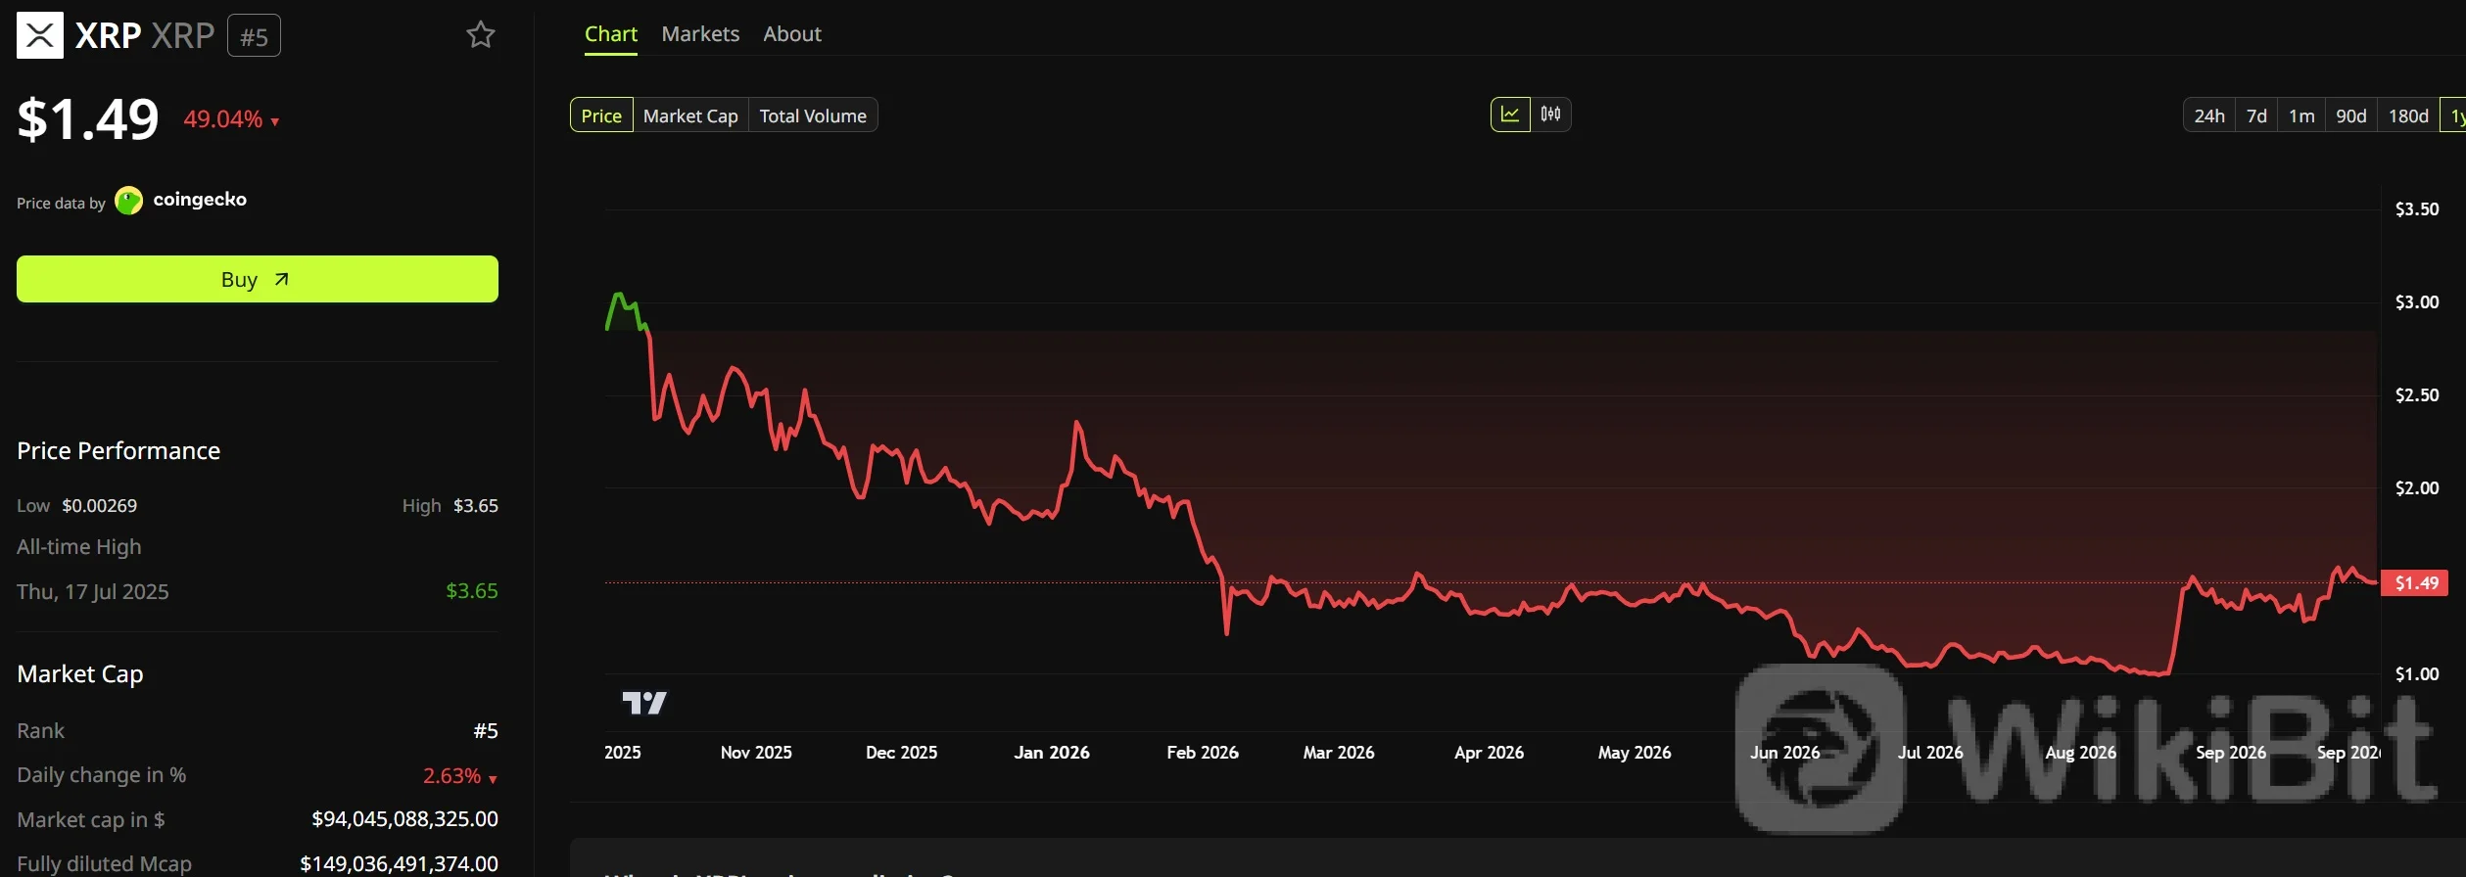Viewport: 2466px width, 877px height.
Task: Select the Price data toggle
Action: (x=601, y=115)
